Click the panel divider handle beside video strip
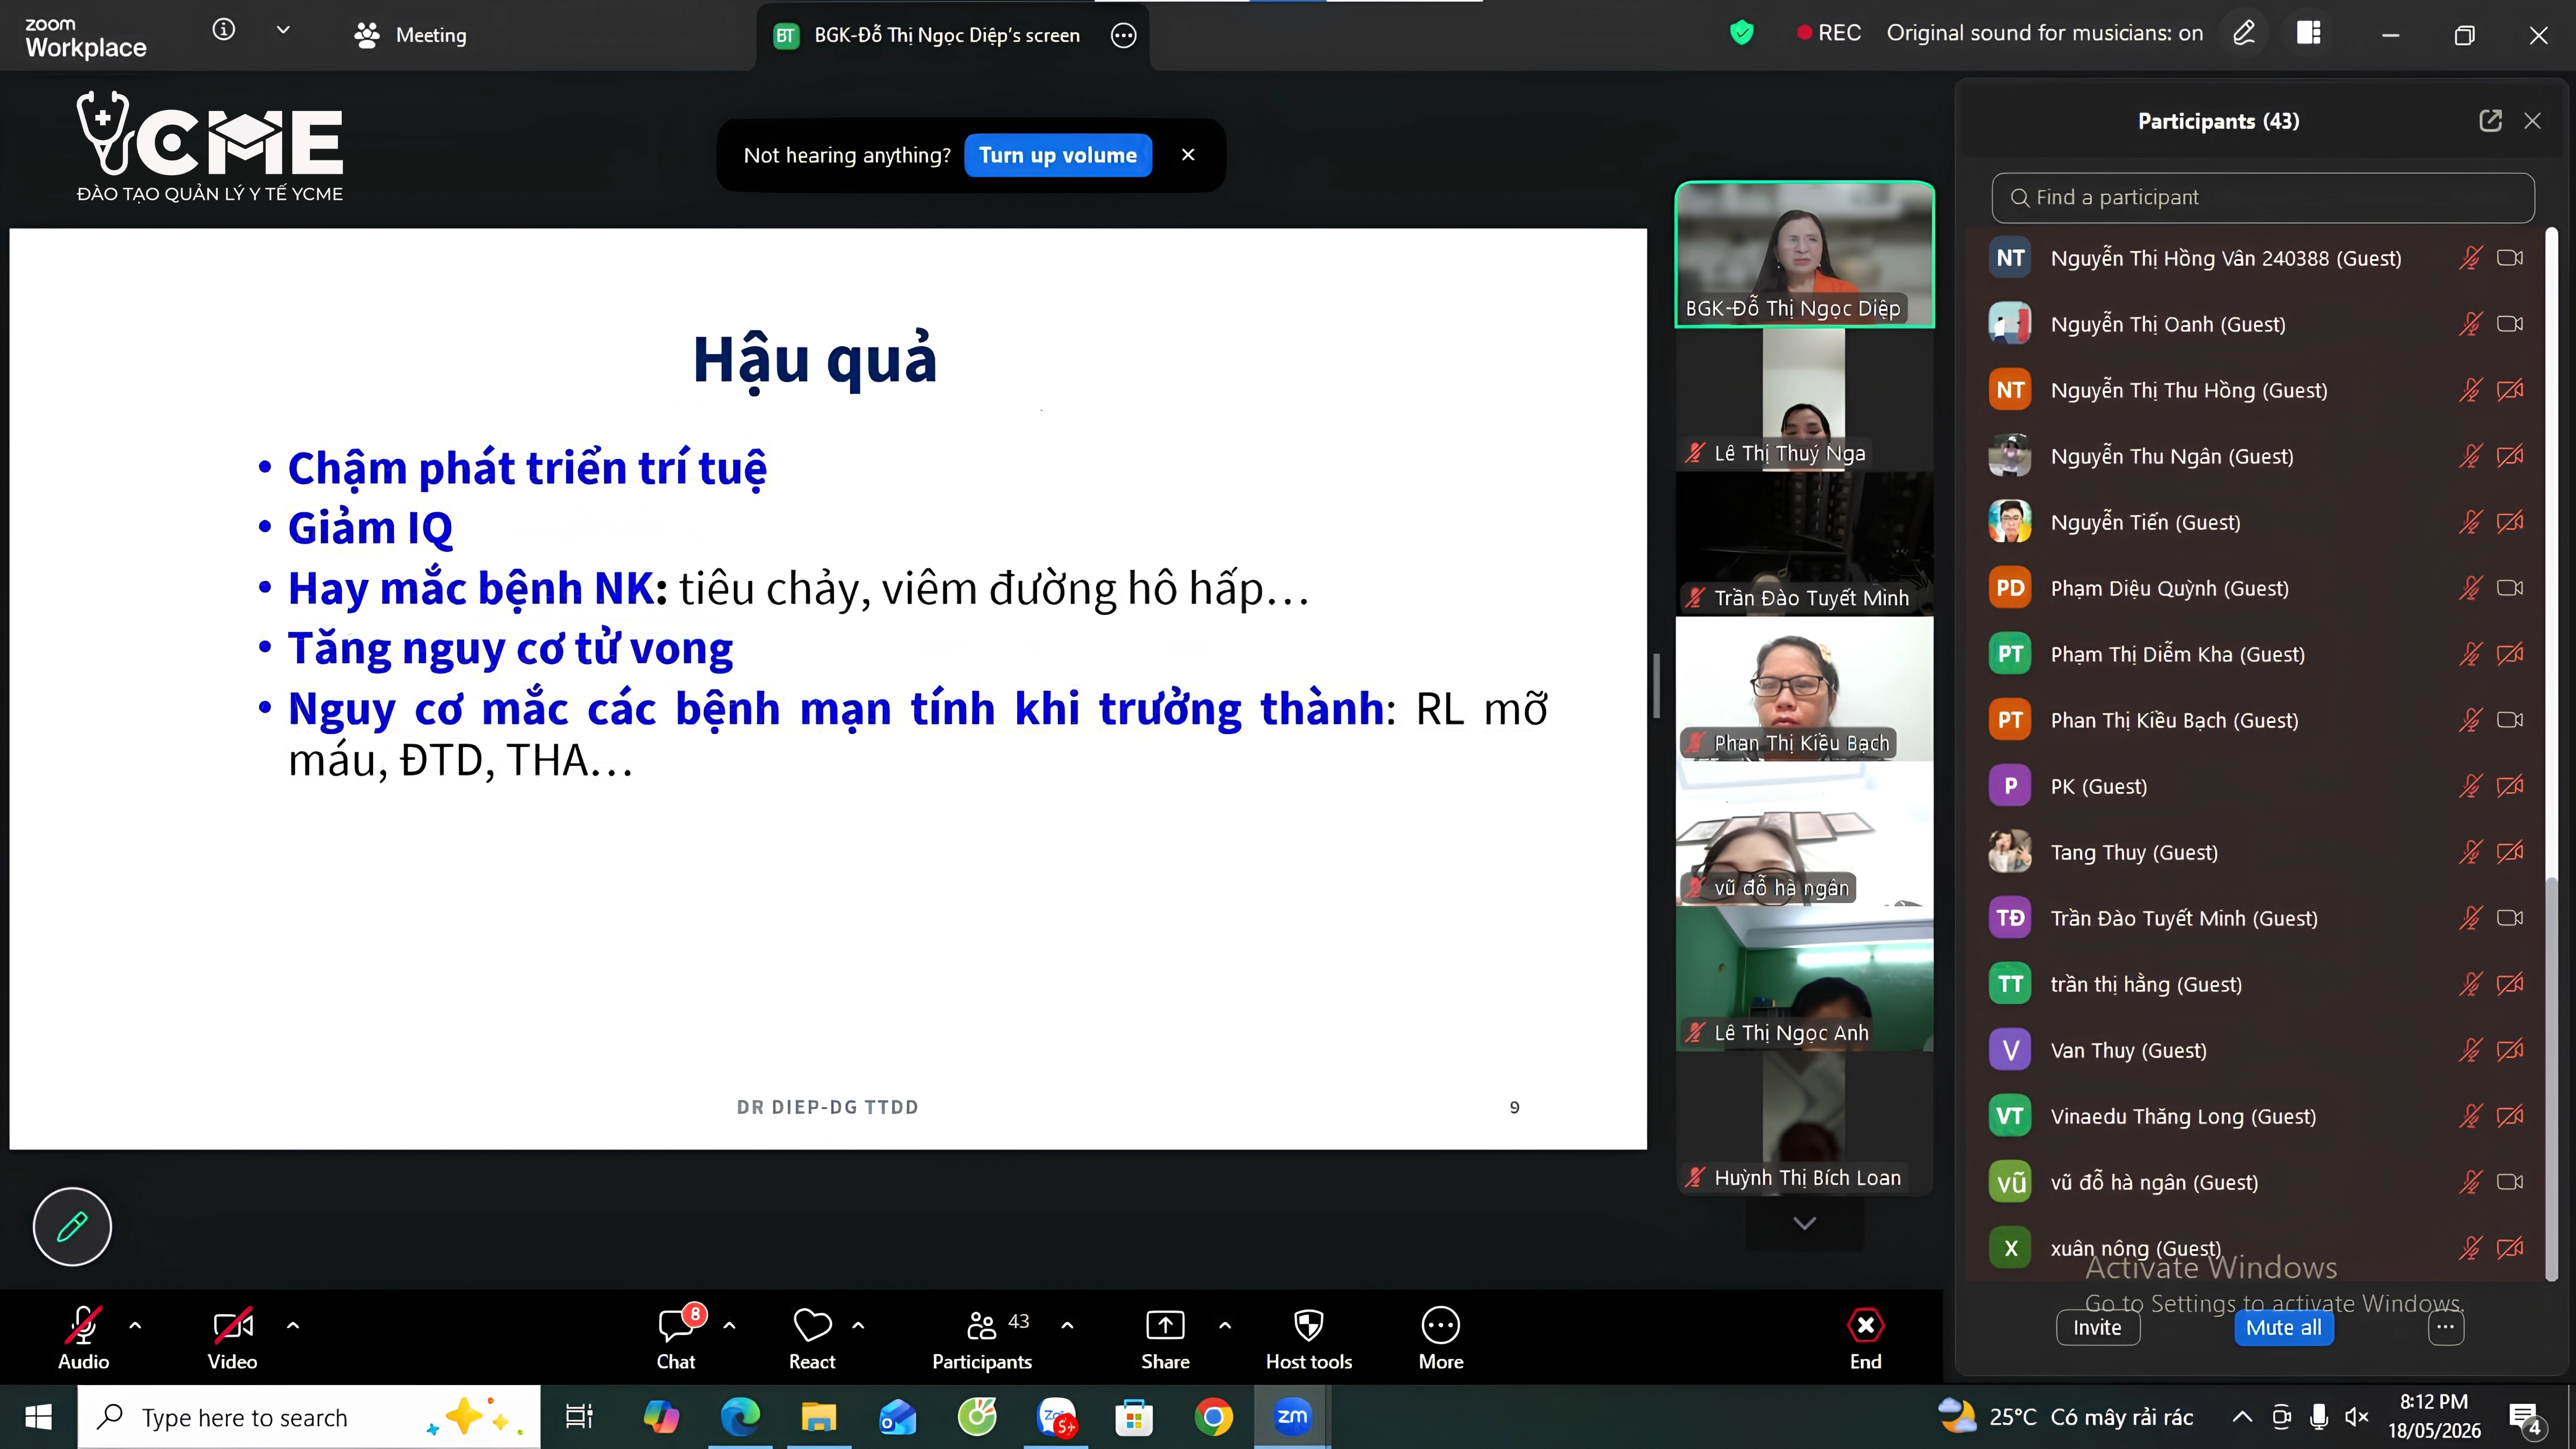 point(1656,686)
